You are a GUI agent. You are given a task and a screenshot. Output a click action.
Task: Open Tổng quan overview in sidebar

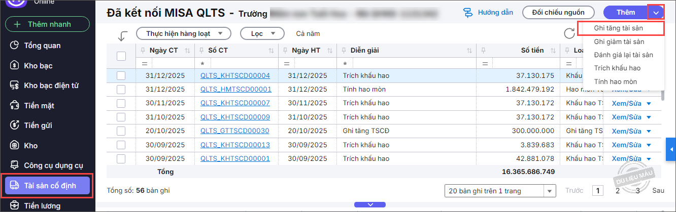pos(42,46)
